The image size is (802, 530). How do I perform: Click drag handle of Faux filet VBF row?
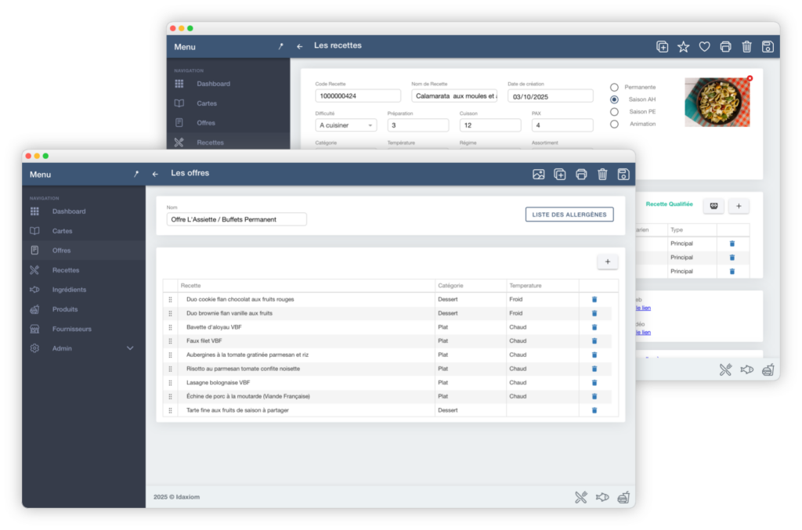pyautogui.click(x=170, y=341)
